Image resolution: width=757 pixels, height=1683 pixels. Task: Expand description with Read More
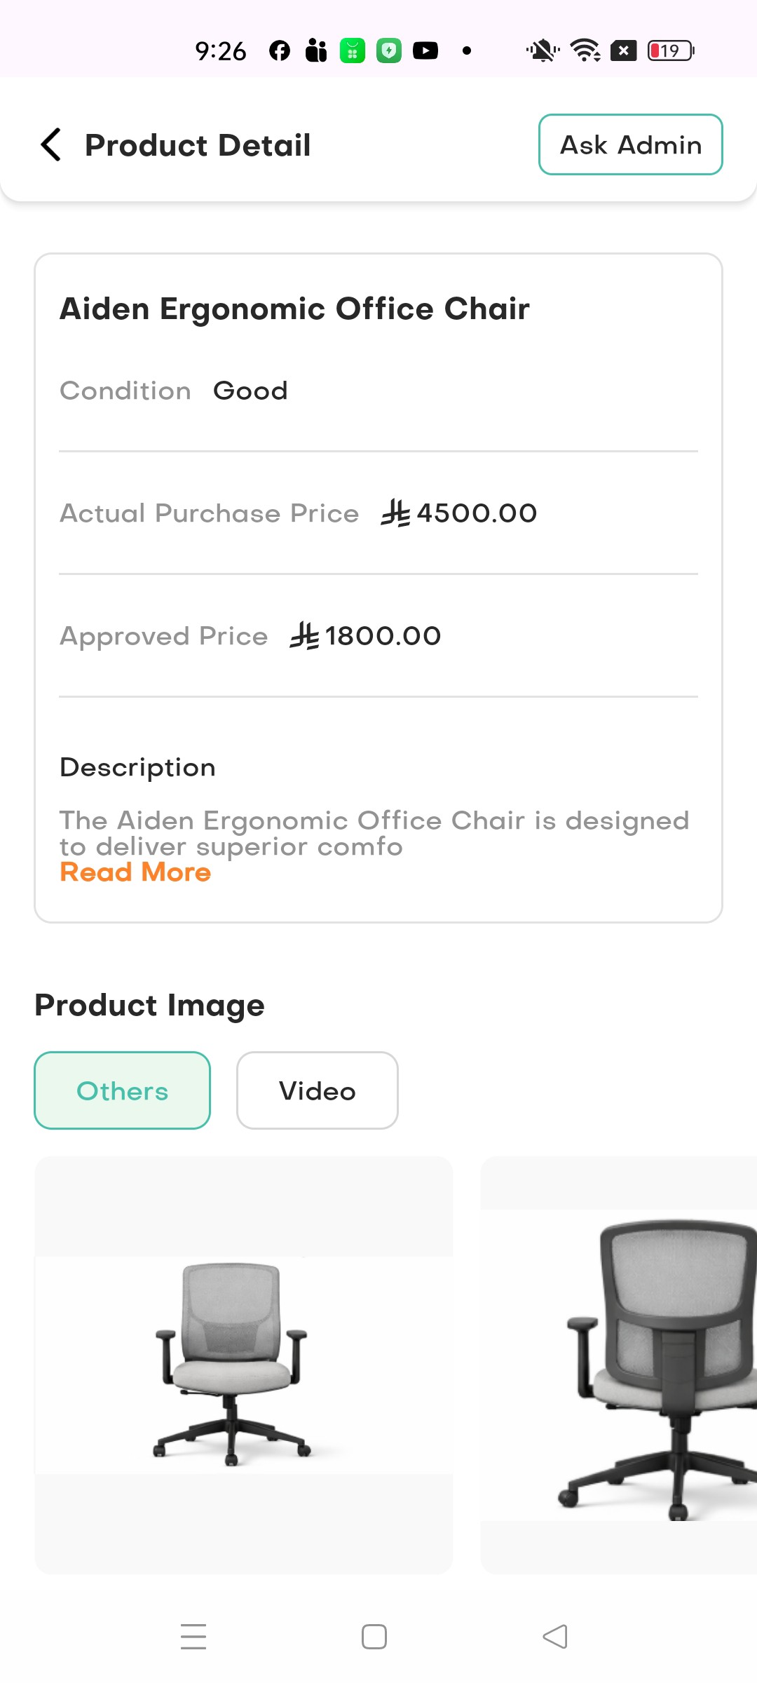pyautogui.click(x=135, y=872)
